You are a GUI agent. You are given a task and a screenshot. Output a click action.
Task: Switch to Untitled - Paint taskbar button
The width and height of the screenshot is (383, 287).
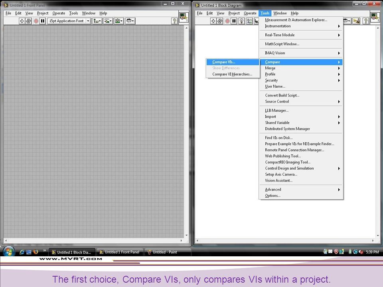168,252
